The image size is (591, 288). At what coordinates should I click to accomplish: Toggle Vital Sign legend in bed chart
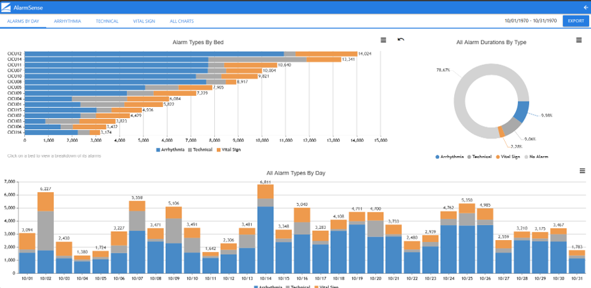click(228, 150)
